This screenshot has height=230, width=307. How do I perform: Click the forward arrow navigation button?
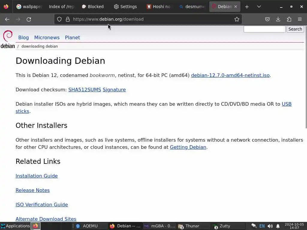pyautogui.click(x=18, y=19)
